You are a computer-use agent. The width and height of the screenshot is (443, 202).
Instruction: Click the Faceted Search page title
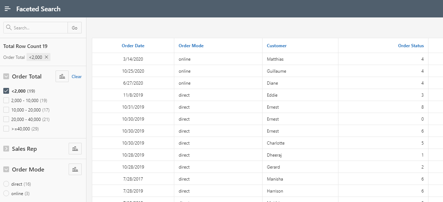coord(38,9)
